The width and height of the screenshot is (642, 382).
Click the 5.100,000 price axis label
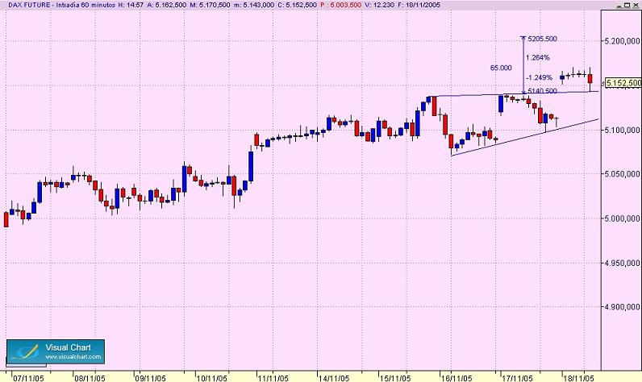(x=622, y=130)
